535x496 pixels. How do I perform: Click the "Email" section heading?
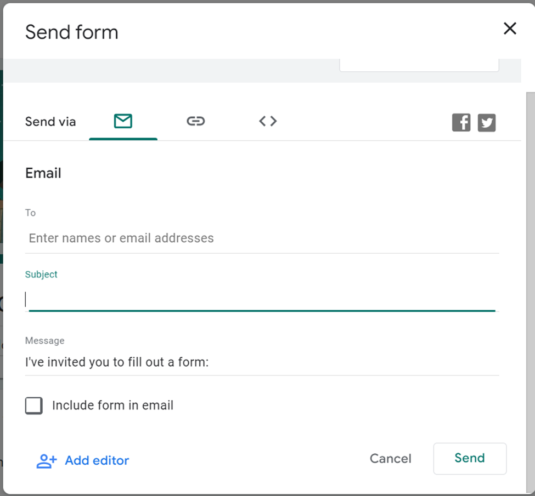pos(43,173)
